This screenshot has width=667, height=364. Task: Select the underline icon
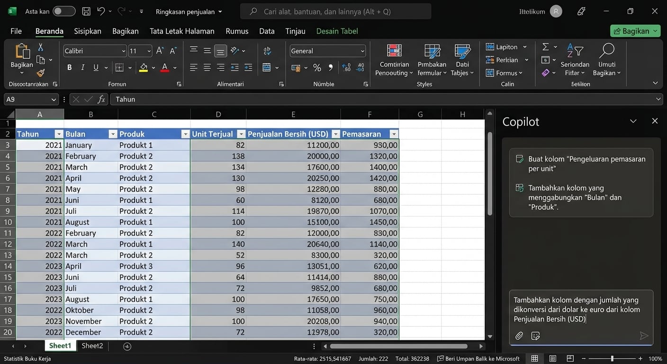[x=95, y=67]
